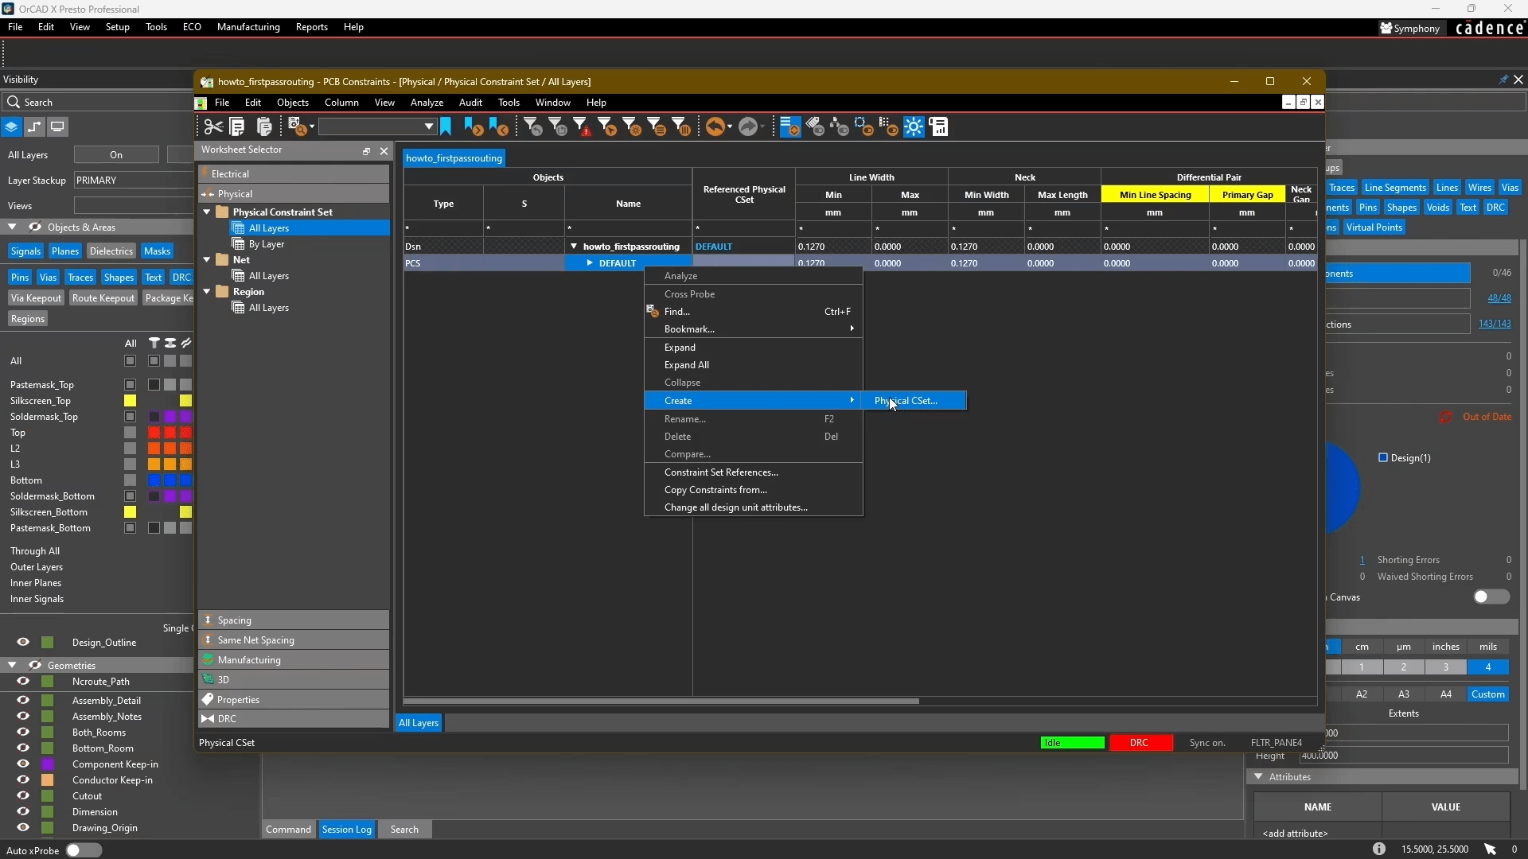This screenshot has width=1528, height=859.
Task: Click Constraint Set References... menu entry
Action: tap(753, 472)
